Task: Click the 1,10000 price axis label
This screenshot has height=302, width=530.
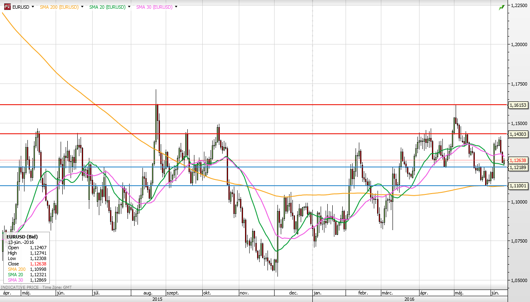Action: click(x=519, y=201)
